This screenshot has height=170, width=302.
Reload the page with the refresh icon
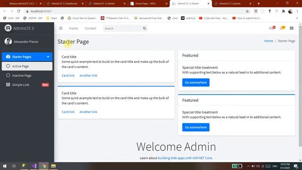click(x=18, y=11)
